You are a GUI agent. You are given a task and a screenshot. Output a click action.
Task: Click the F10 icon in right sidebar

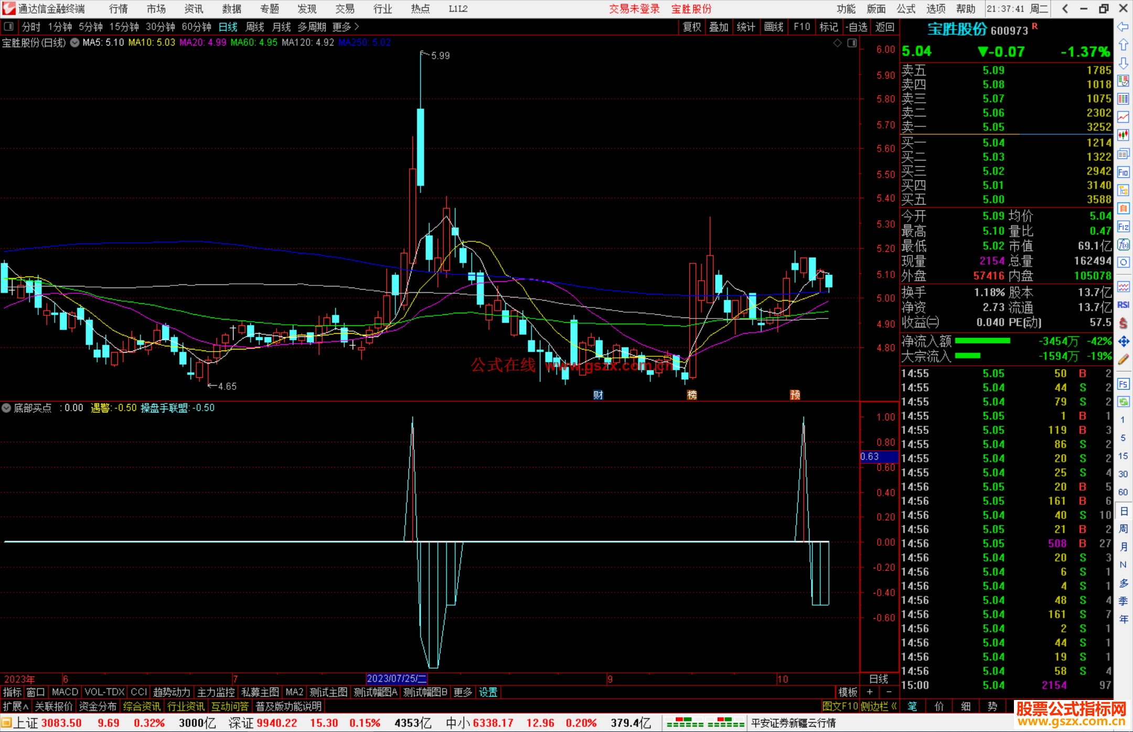1123,172
